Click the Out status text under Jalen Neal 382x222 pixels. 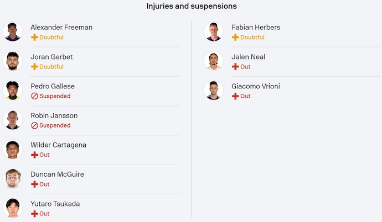pos(245,67)
